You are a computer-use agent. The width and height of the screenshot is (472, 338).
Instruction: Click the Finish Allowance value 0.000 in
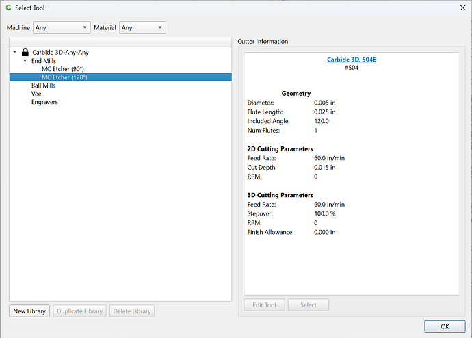324,232
